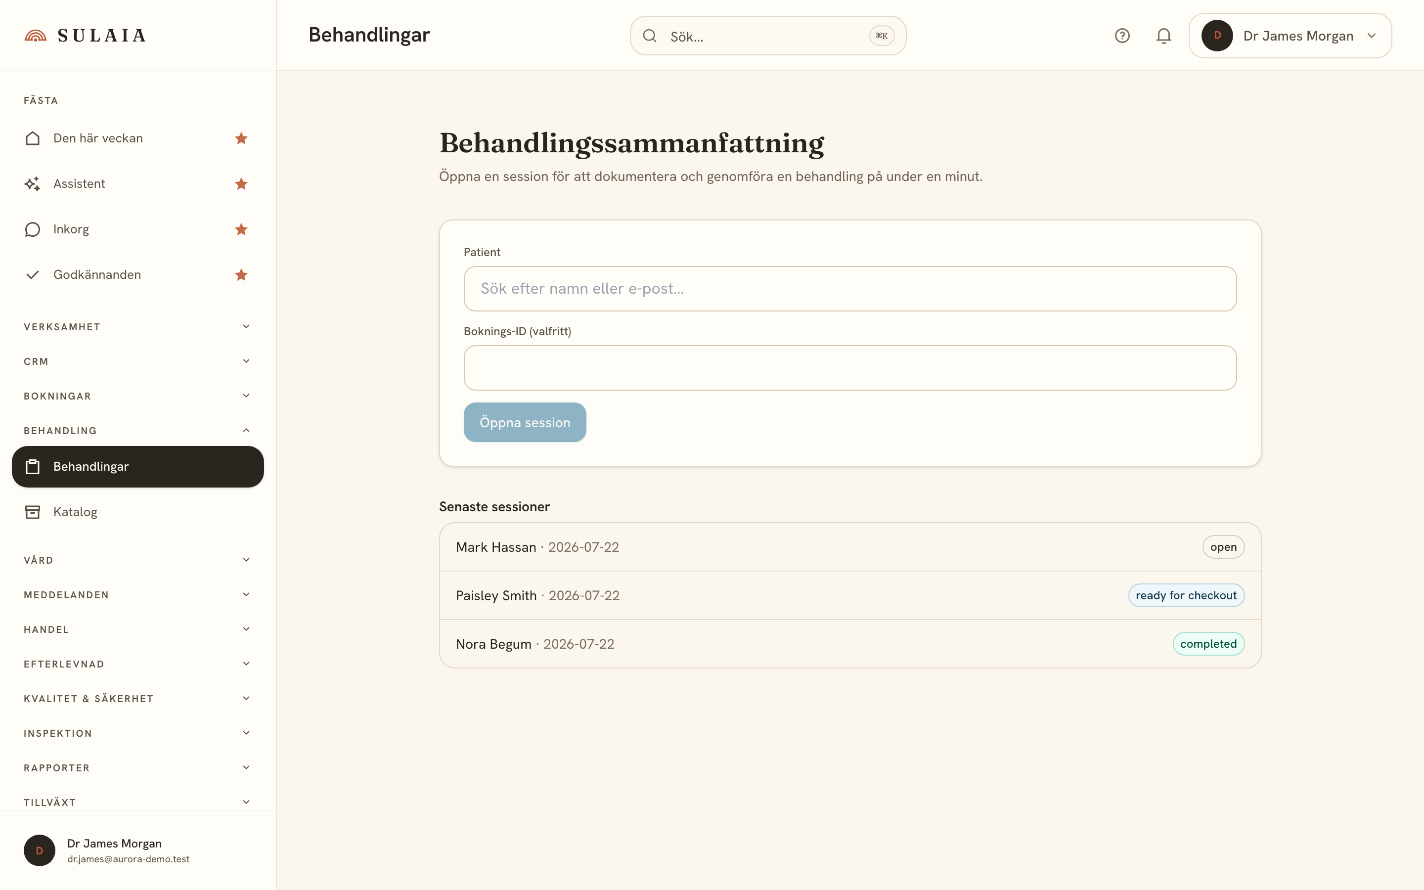Expand the Rapporter section
The height and width of the screenshot is (890, 1424).
pyautogui.click(x=137, y=768)
